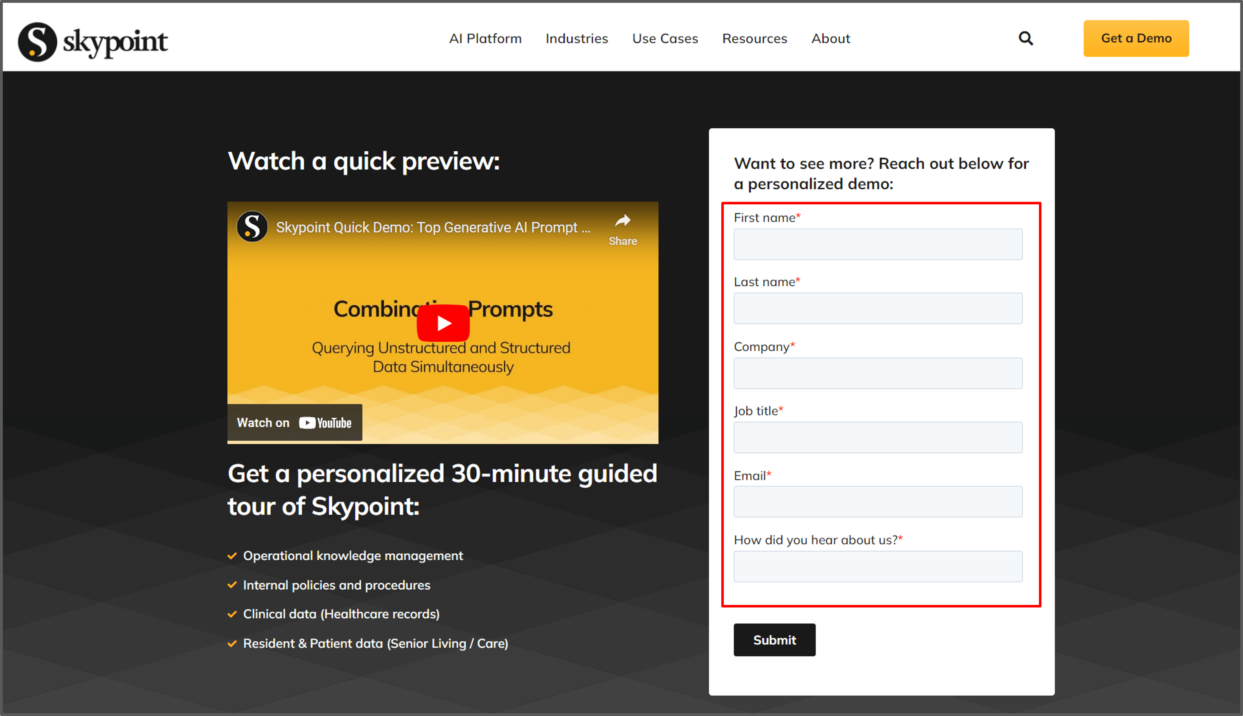Screen dimensions: 1243x716
Task: Click the Get a Demo button
Action: click(1136, 38)
